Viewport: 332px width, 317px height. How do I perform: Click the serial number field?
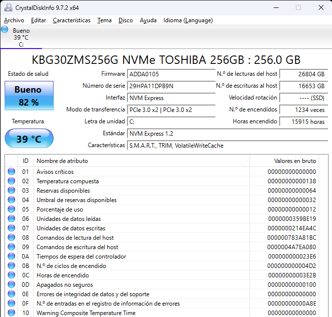[x=164, y=86]
